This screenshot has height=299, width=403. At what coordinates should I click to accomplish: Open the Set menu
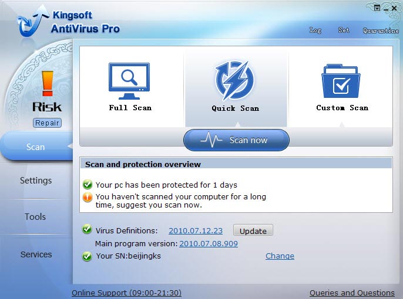click(x=344, y=30)
